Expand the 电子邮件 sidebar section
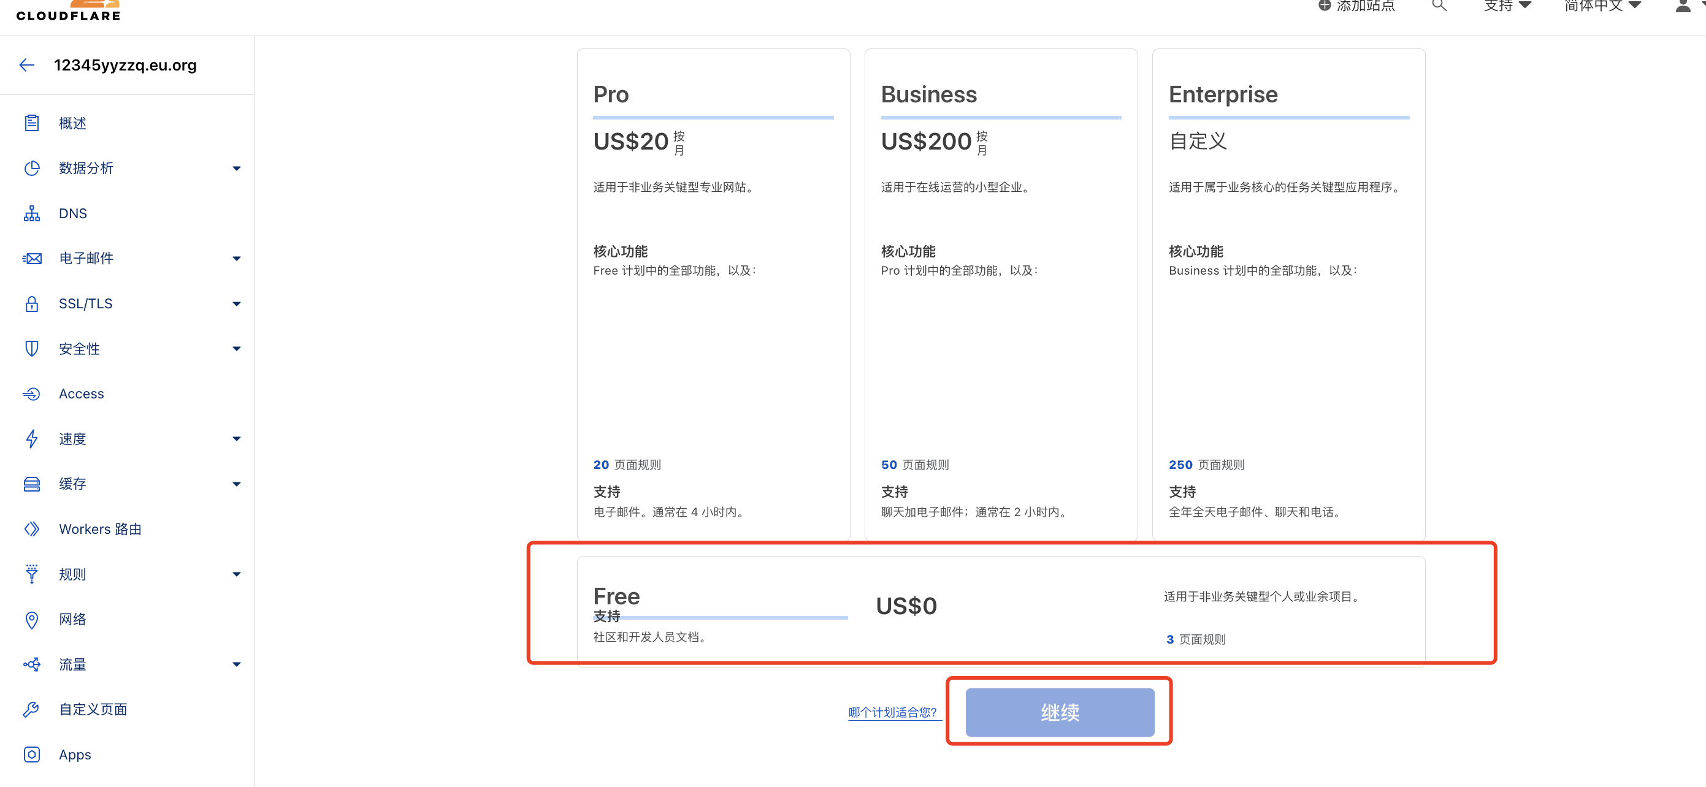The height and width of the screenshot is (787, 1706). 235,259
